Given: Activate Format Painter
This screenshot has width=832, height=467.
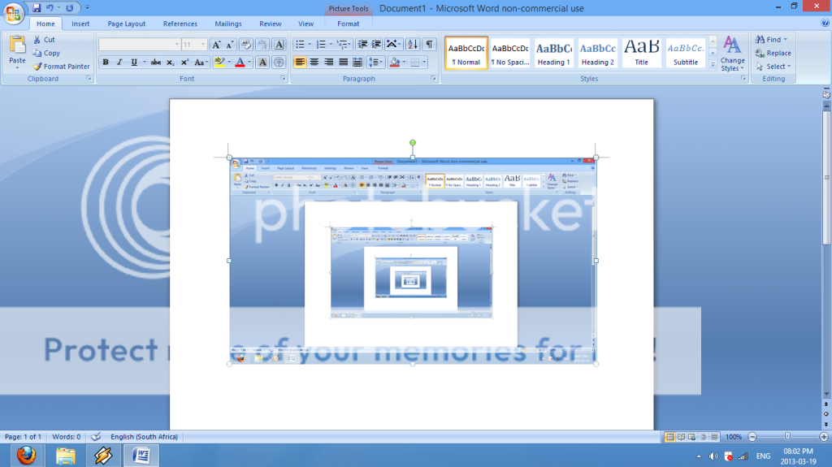Looking at the screenshot, I should coord(61,67).
